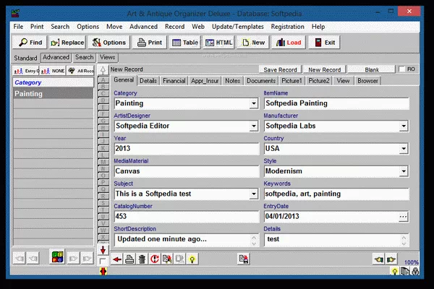Click the Find toolbar button
This screenshot has height=289, width=434.
pyautogui.click(x=30, y=43)
